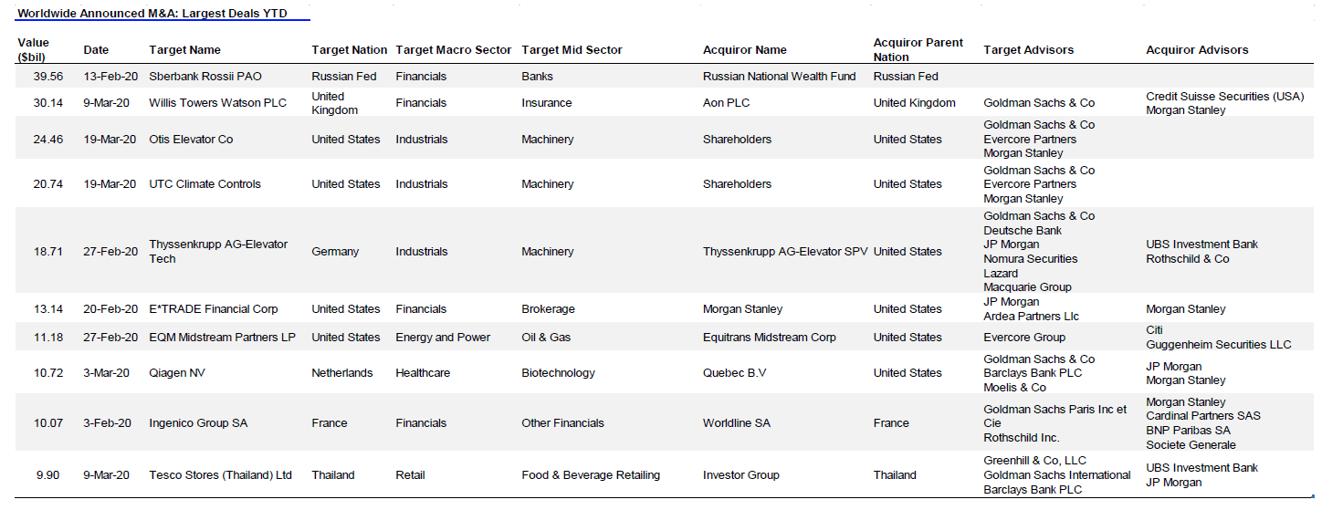Viewport: 1322px width, 510px height.
Task: Click the 'Russian National Wealth Fund' acquiror
Action: [x=779, y=77]
